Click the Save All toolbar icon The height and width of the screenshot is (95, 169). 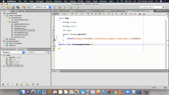coord(18,7)
